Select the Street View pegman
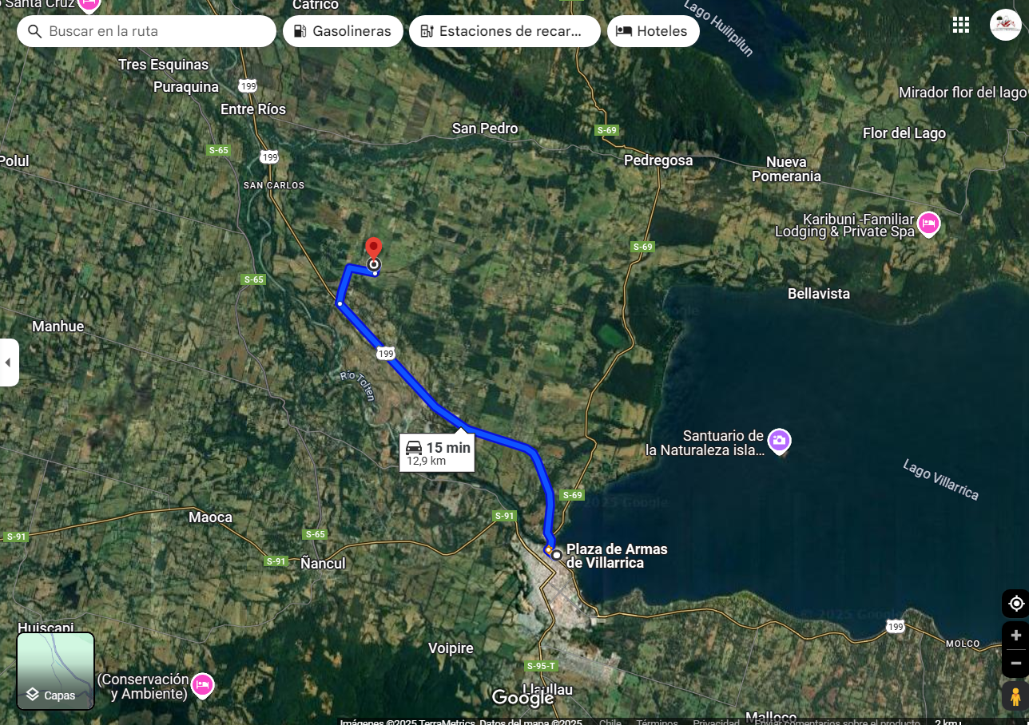 tap(1015, 697)
